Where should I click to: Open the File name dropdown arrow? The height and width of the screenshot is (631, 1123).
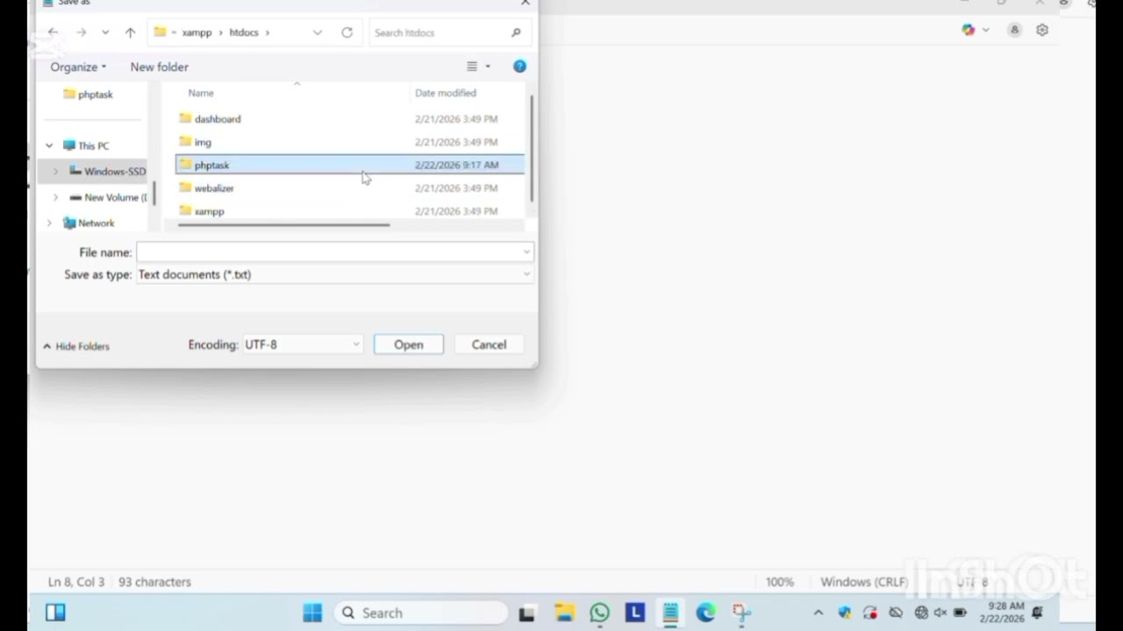point(526,252)
